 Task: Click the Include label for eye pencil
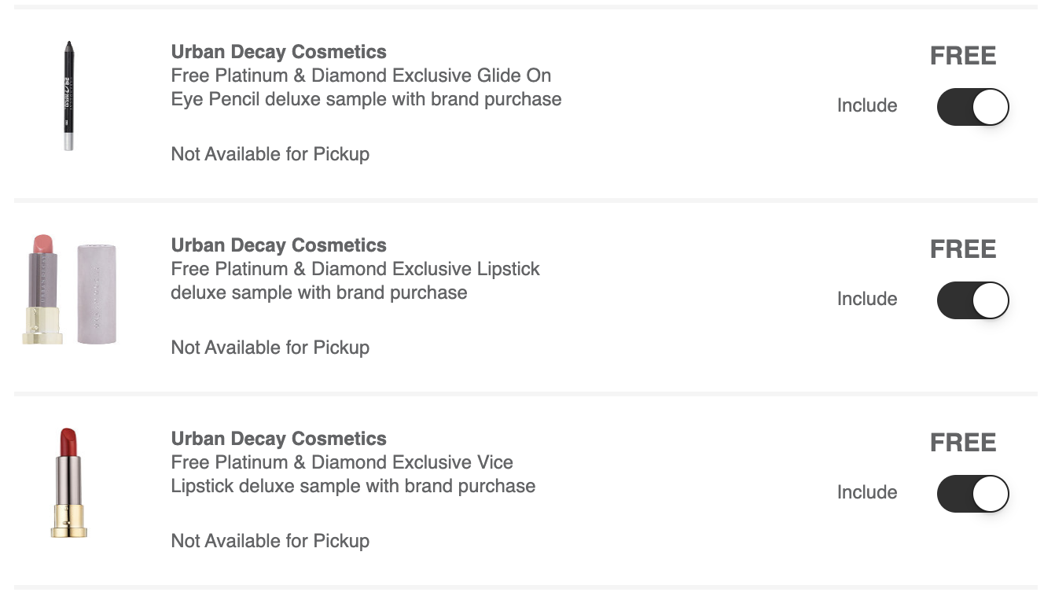(x=867, y=105)
